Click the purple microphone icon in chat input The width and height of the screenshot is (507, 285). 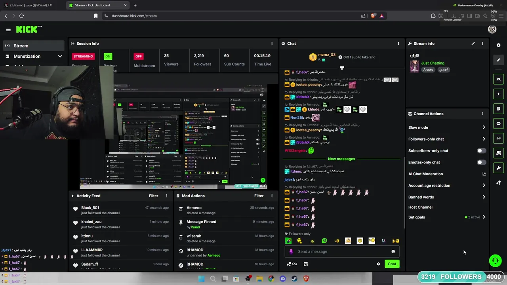tap(291, 251)
